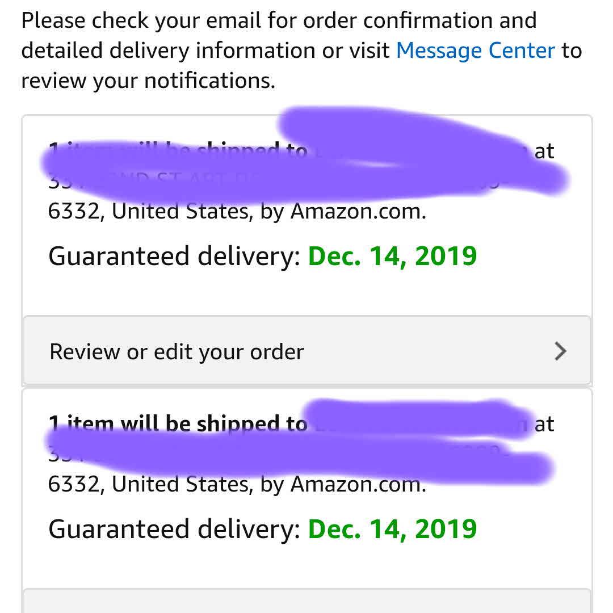
Task: Click first shipment's green Dec. 14, 2019 date
Action: 392,256
